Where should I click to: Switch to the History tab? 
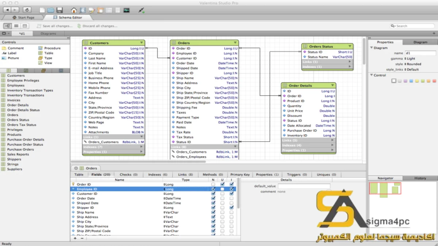click(420, 178)
